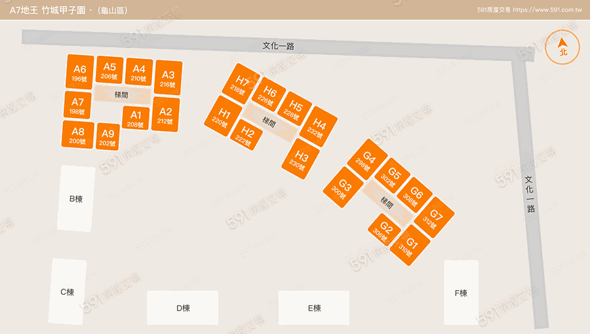Choose unit H3 at 230號
Viewport: 590px width, 334px height.
pos(300,158)
